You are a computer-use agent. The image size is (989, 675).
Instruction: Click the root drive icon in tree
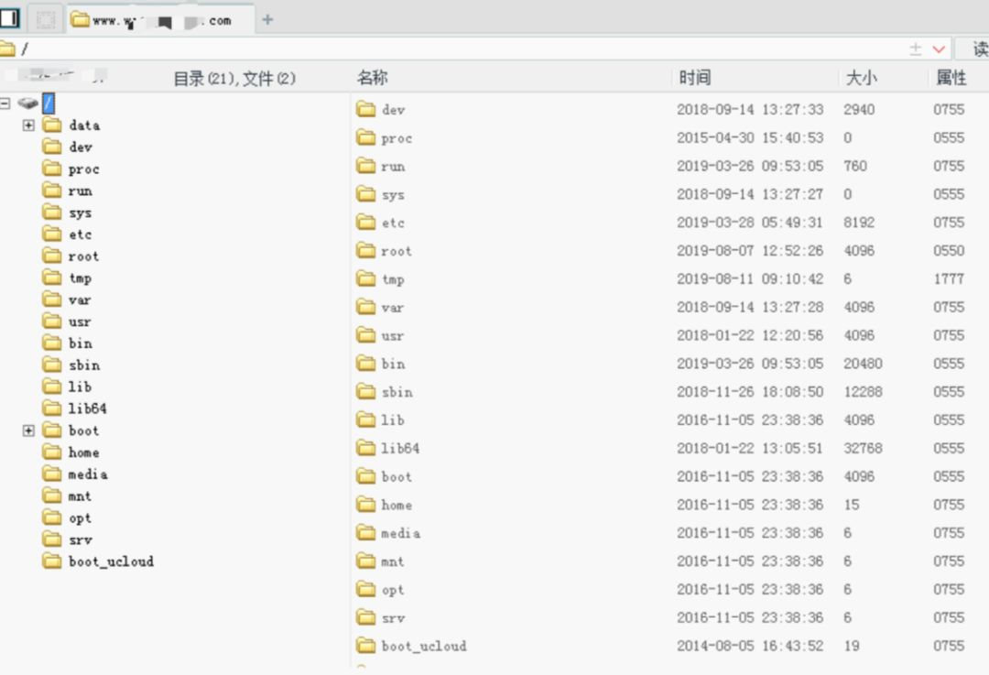tap(27, 103)
